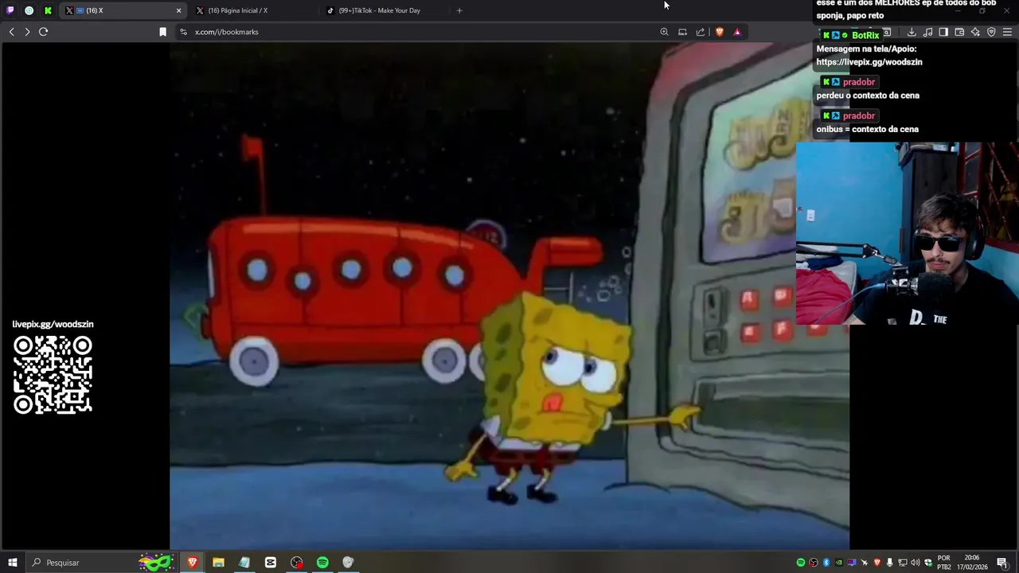Click the music note media control icon

pos(927,32)
